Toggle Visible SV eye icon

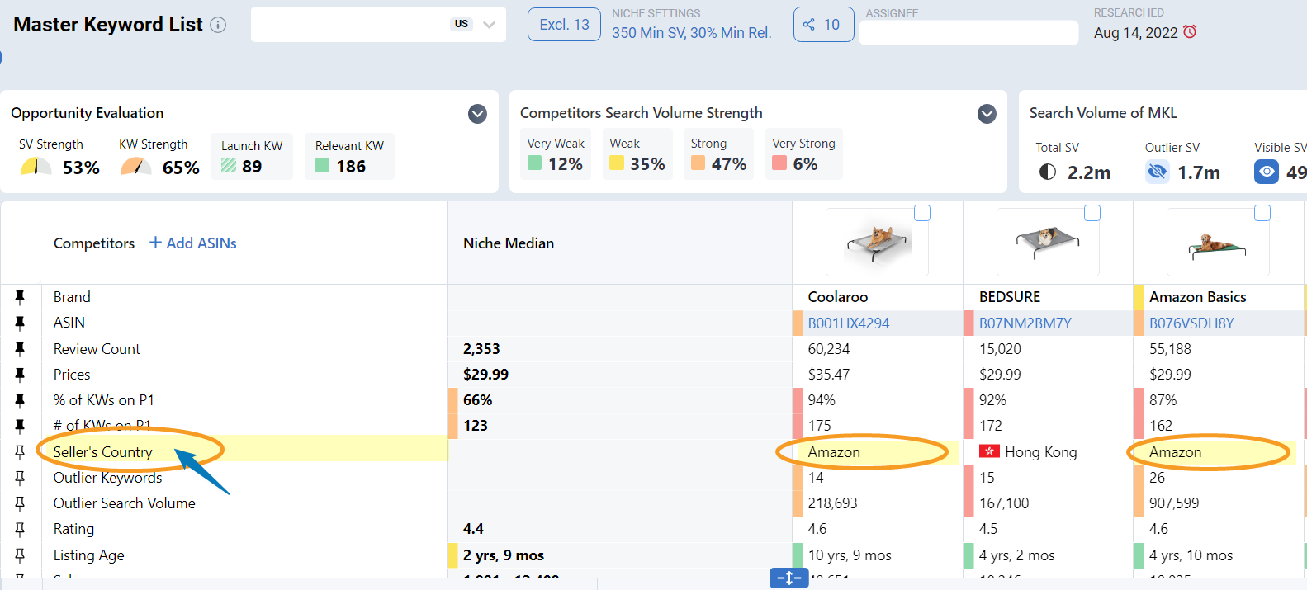pyautogui.click(x=1267, y=172)
